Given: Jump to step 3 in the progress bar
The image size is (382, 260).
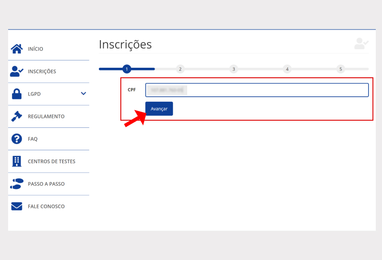Looking at the screenshot, I should click(x=233, y=69).
